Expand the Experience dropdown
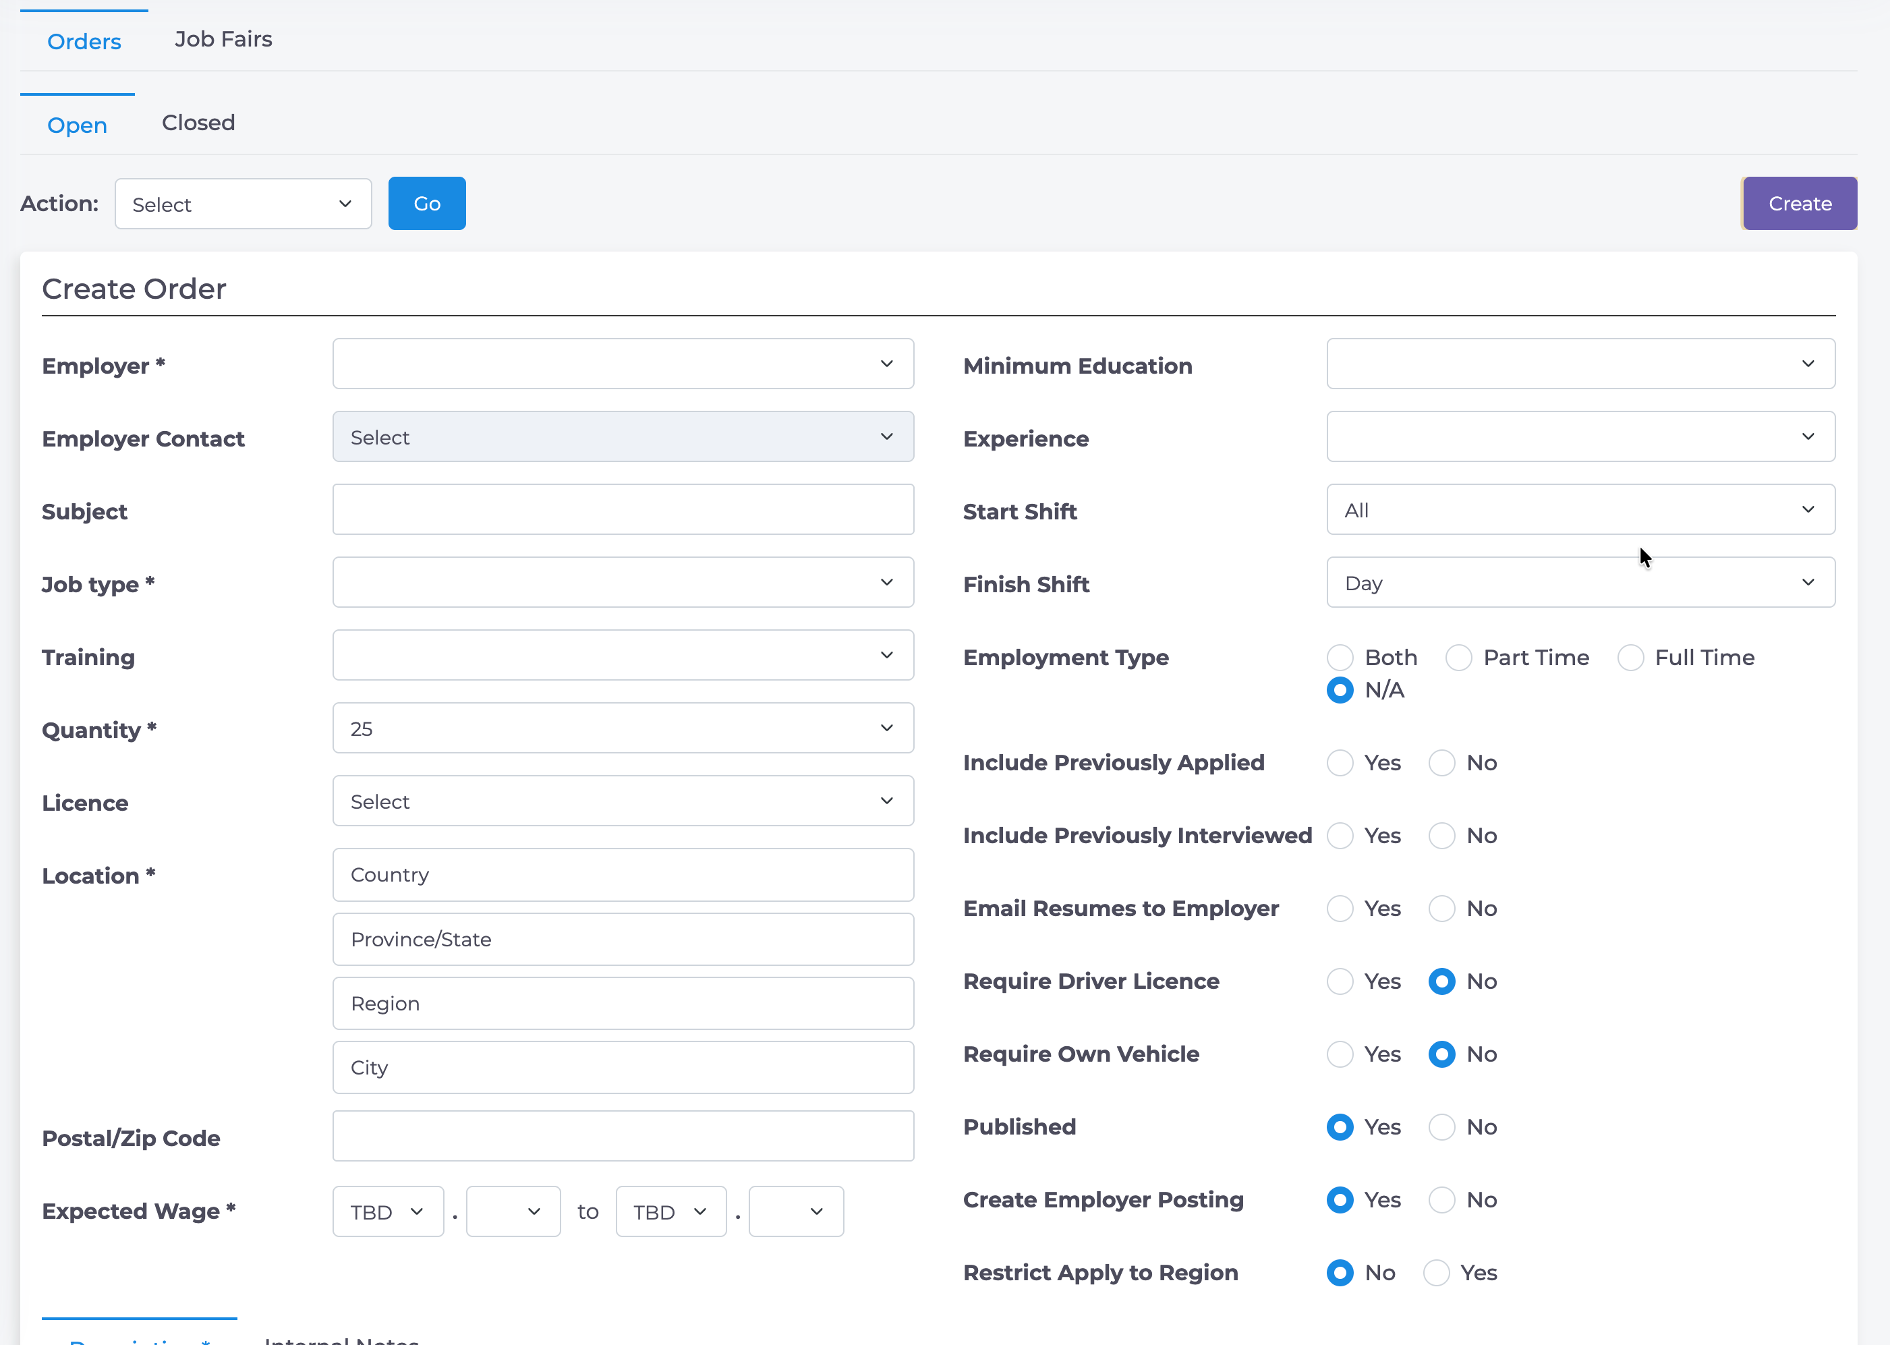This screenshot has height=1345, width=1890. tap(1580, 436)
